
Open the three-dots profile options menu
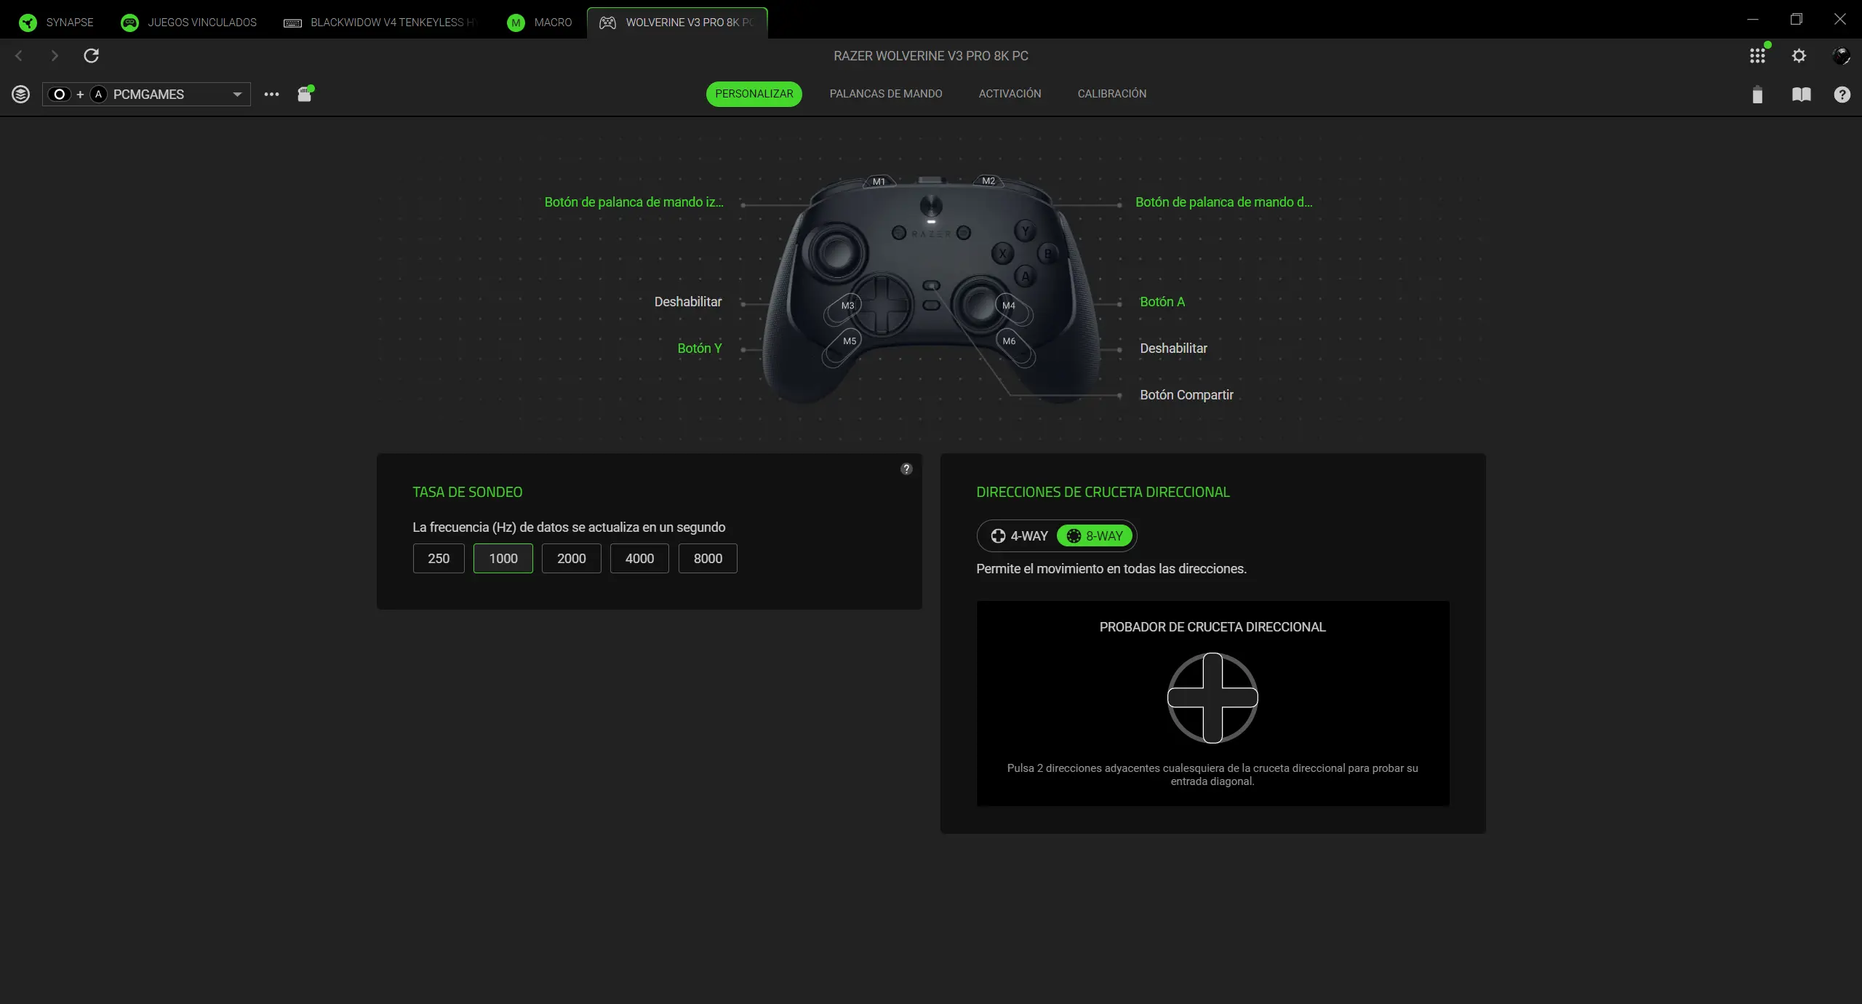click(x=271, y=94)
